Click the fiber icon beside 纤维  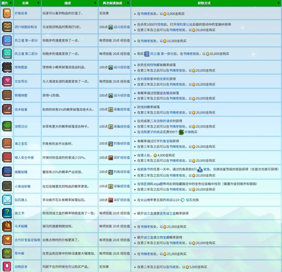pyautogui.click(x=181, y=132)
